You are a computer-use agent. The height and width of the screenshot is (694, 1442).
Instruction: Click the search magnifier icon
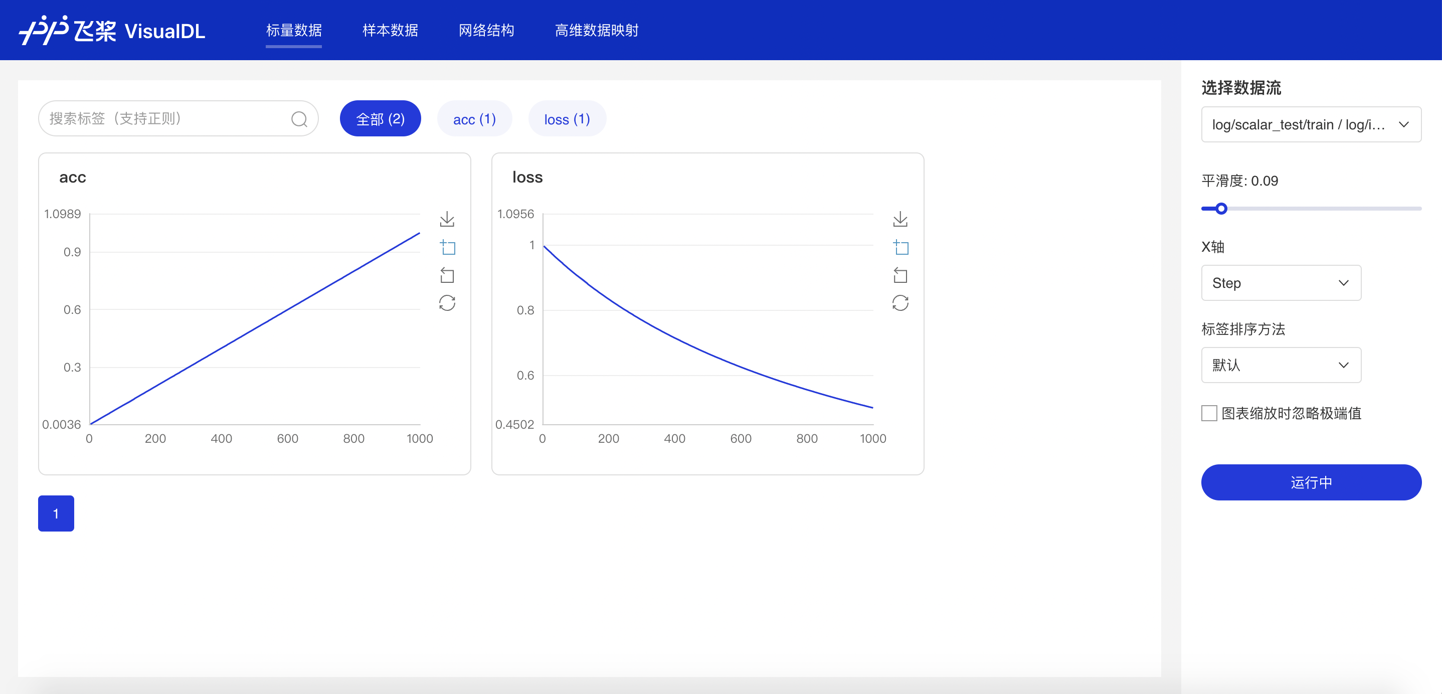299,119
